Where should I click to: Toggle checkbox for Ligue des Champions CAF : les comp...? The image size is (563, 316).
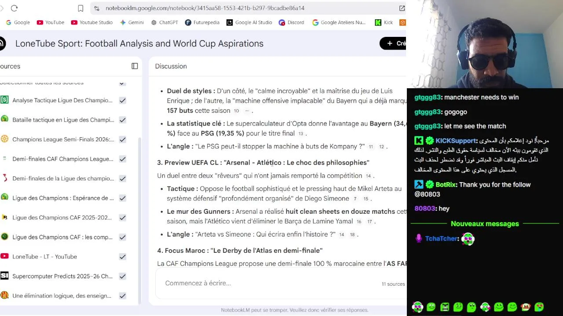pyautogui.click(x=122, y=237)
